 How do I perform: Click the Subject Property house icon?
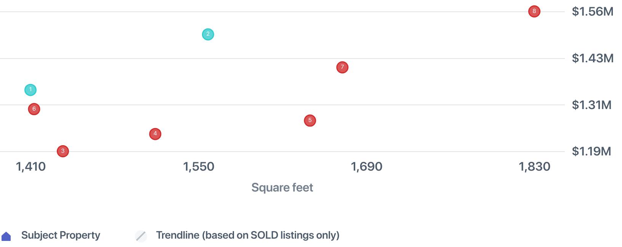click(6, 236)
